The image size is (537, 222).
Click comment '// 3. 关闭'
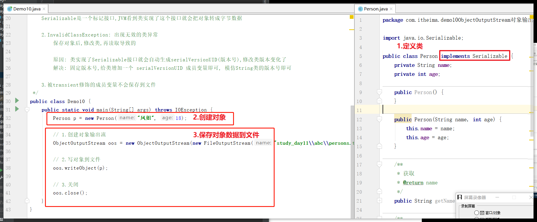tap(66, 185)
